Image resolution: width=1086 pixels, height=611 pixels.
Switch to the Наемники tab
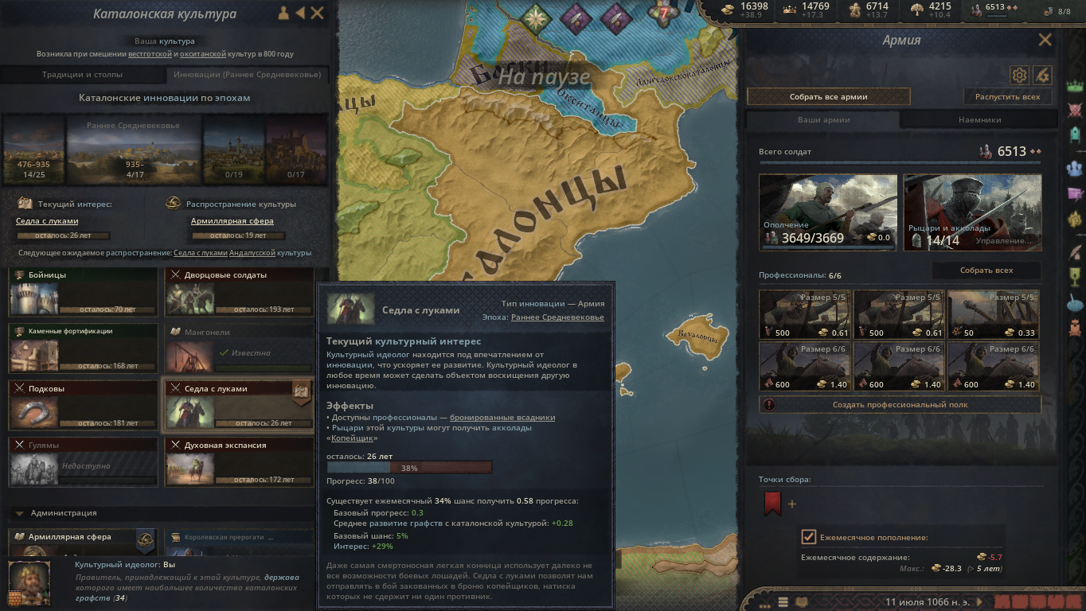(979, 120)
